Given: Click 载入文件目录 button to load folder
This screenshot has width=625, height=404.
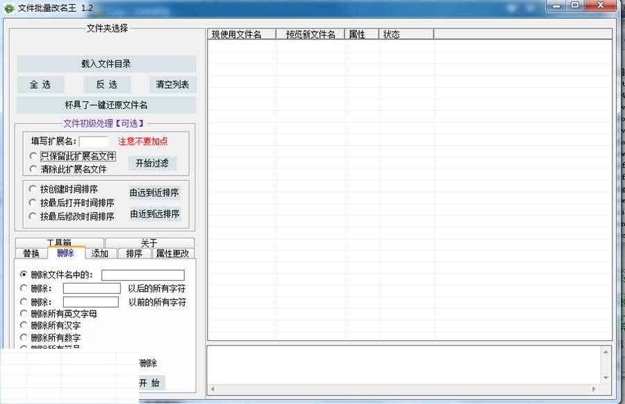Looking at the screenshot, I should pos(106,64).
